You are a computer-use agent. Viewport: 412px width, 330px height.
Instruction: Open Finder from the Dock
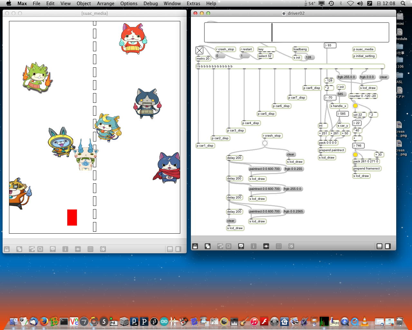tap(14, 321)
